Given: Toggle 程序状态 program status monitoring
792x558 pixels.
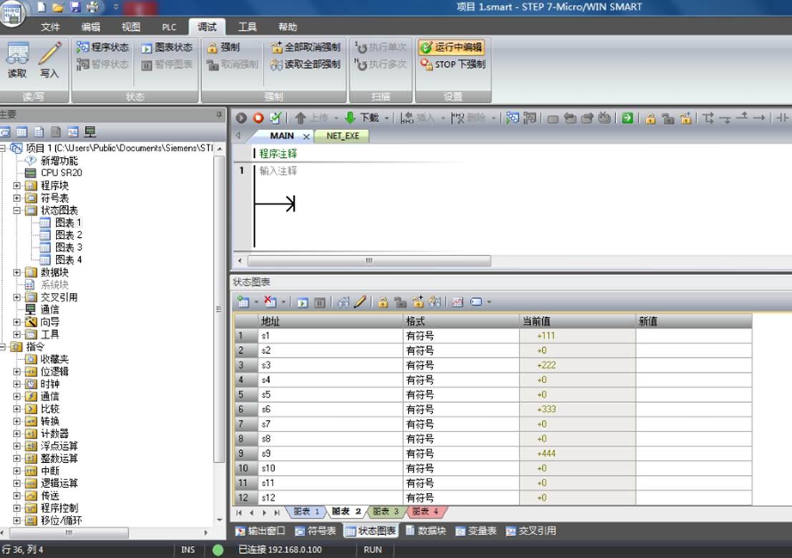Looking at the screenshot, I should (102, 47).
